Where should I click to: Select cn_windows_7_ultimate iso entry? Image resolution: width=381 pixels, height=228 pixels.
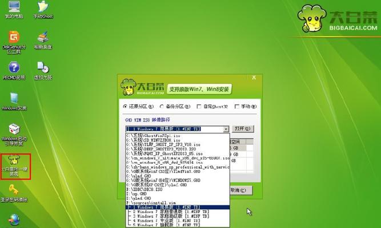coord(178,158)
